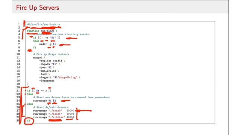Screen dimensions: 241x135
Task: Click the "else" keyword
Action: 30,104
